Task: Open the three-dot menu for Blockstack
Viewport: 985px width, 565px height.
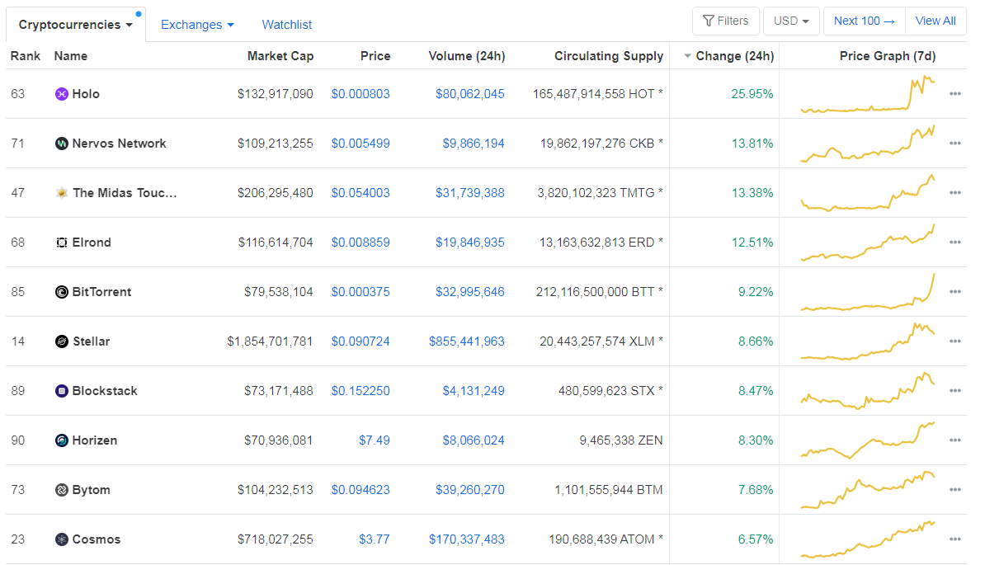Action: (x=954, y=391)
